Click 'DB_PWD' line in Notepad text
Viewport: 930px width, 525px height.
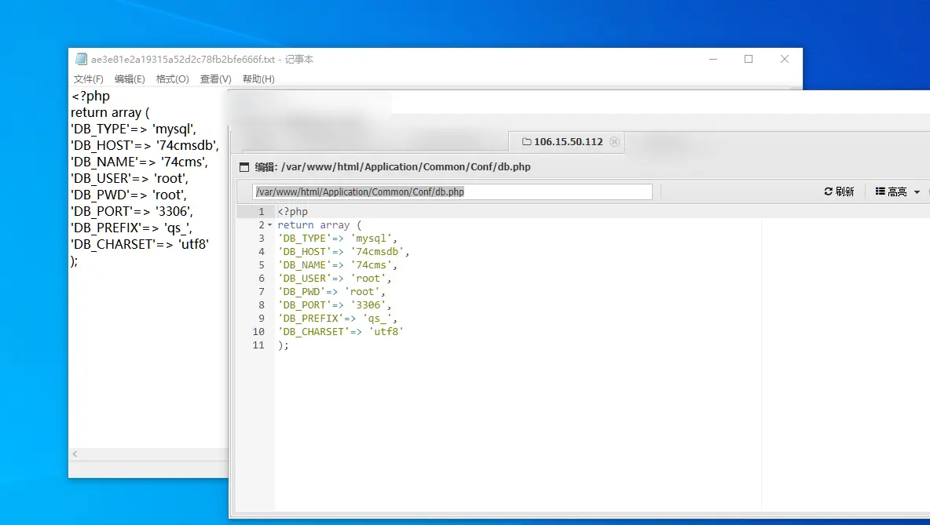click(129, 195)
